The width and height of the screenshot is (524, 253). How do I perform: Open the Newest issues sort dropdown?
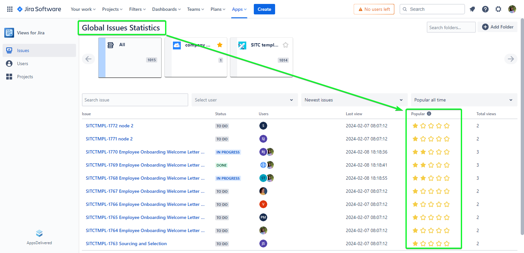tap(354, 100)
